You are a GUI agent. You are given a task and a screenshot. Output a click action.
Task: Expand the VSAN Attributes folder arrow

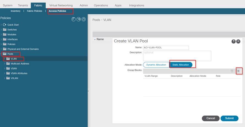point(4,73)
